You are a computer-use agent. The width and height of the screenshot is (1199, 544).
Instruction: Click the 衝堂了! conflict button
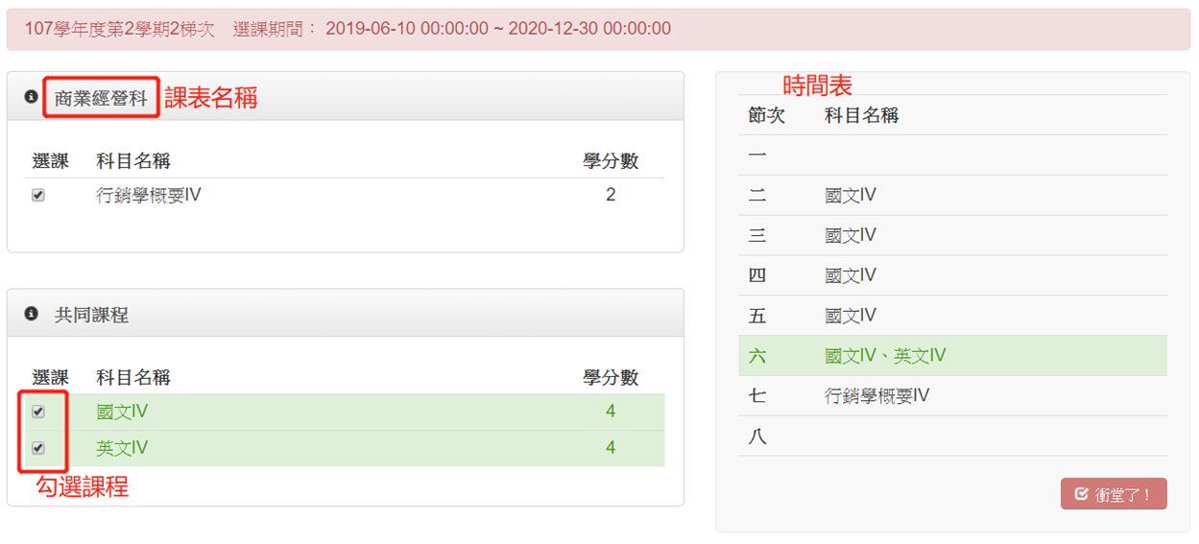click(1114, 494)
